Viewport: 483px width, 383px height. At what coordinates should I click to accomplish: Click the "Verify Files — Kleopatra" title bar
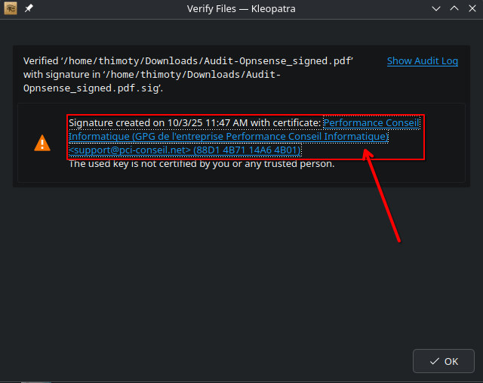(241, 8)
